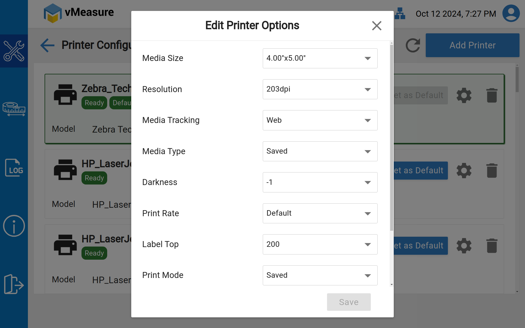Open the tools configuration sidebar icon

14,51
